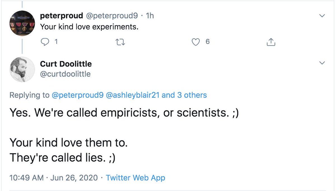
Task: Click the Twitter Web App source link
Action: [x=136, y=178]
